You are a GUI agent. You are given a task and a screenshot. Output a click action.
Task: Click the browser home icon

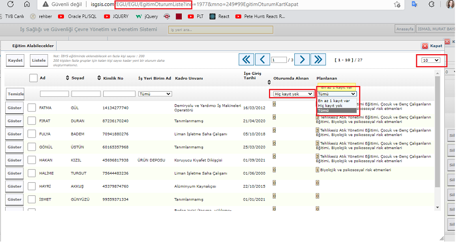click(x=27, y=5)
